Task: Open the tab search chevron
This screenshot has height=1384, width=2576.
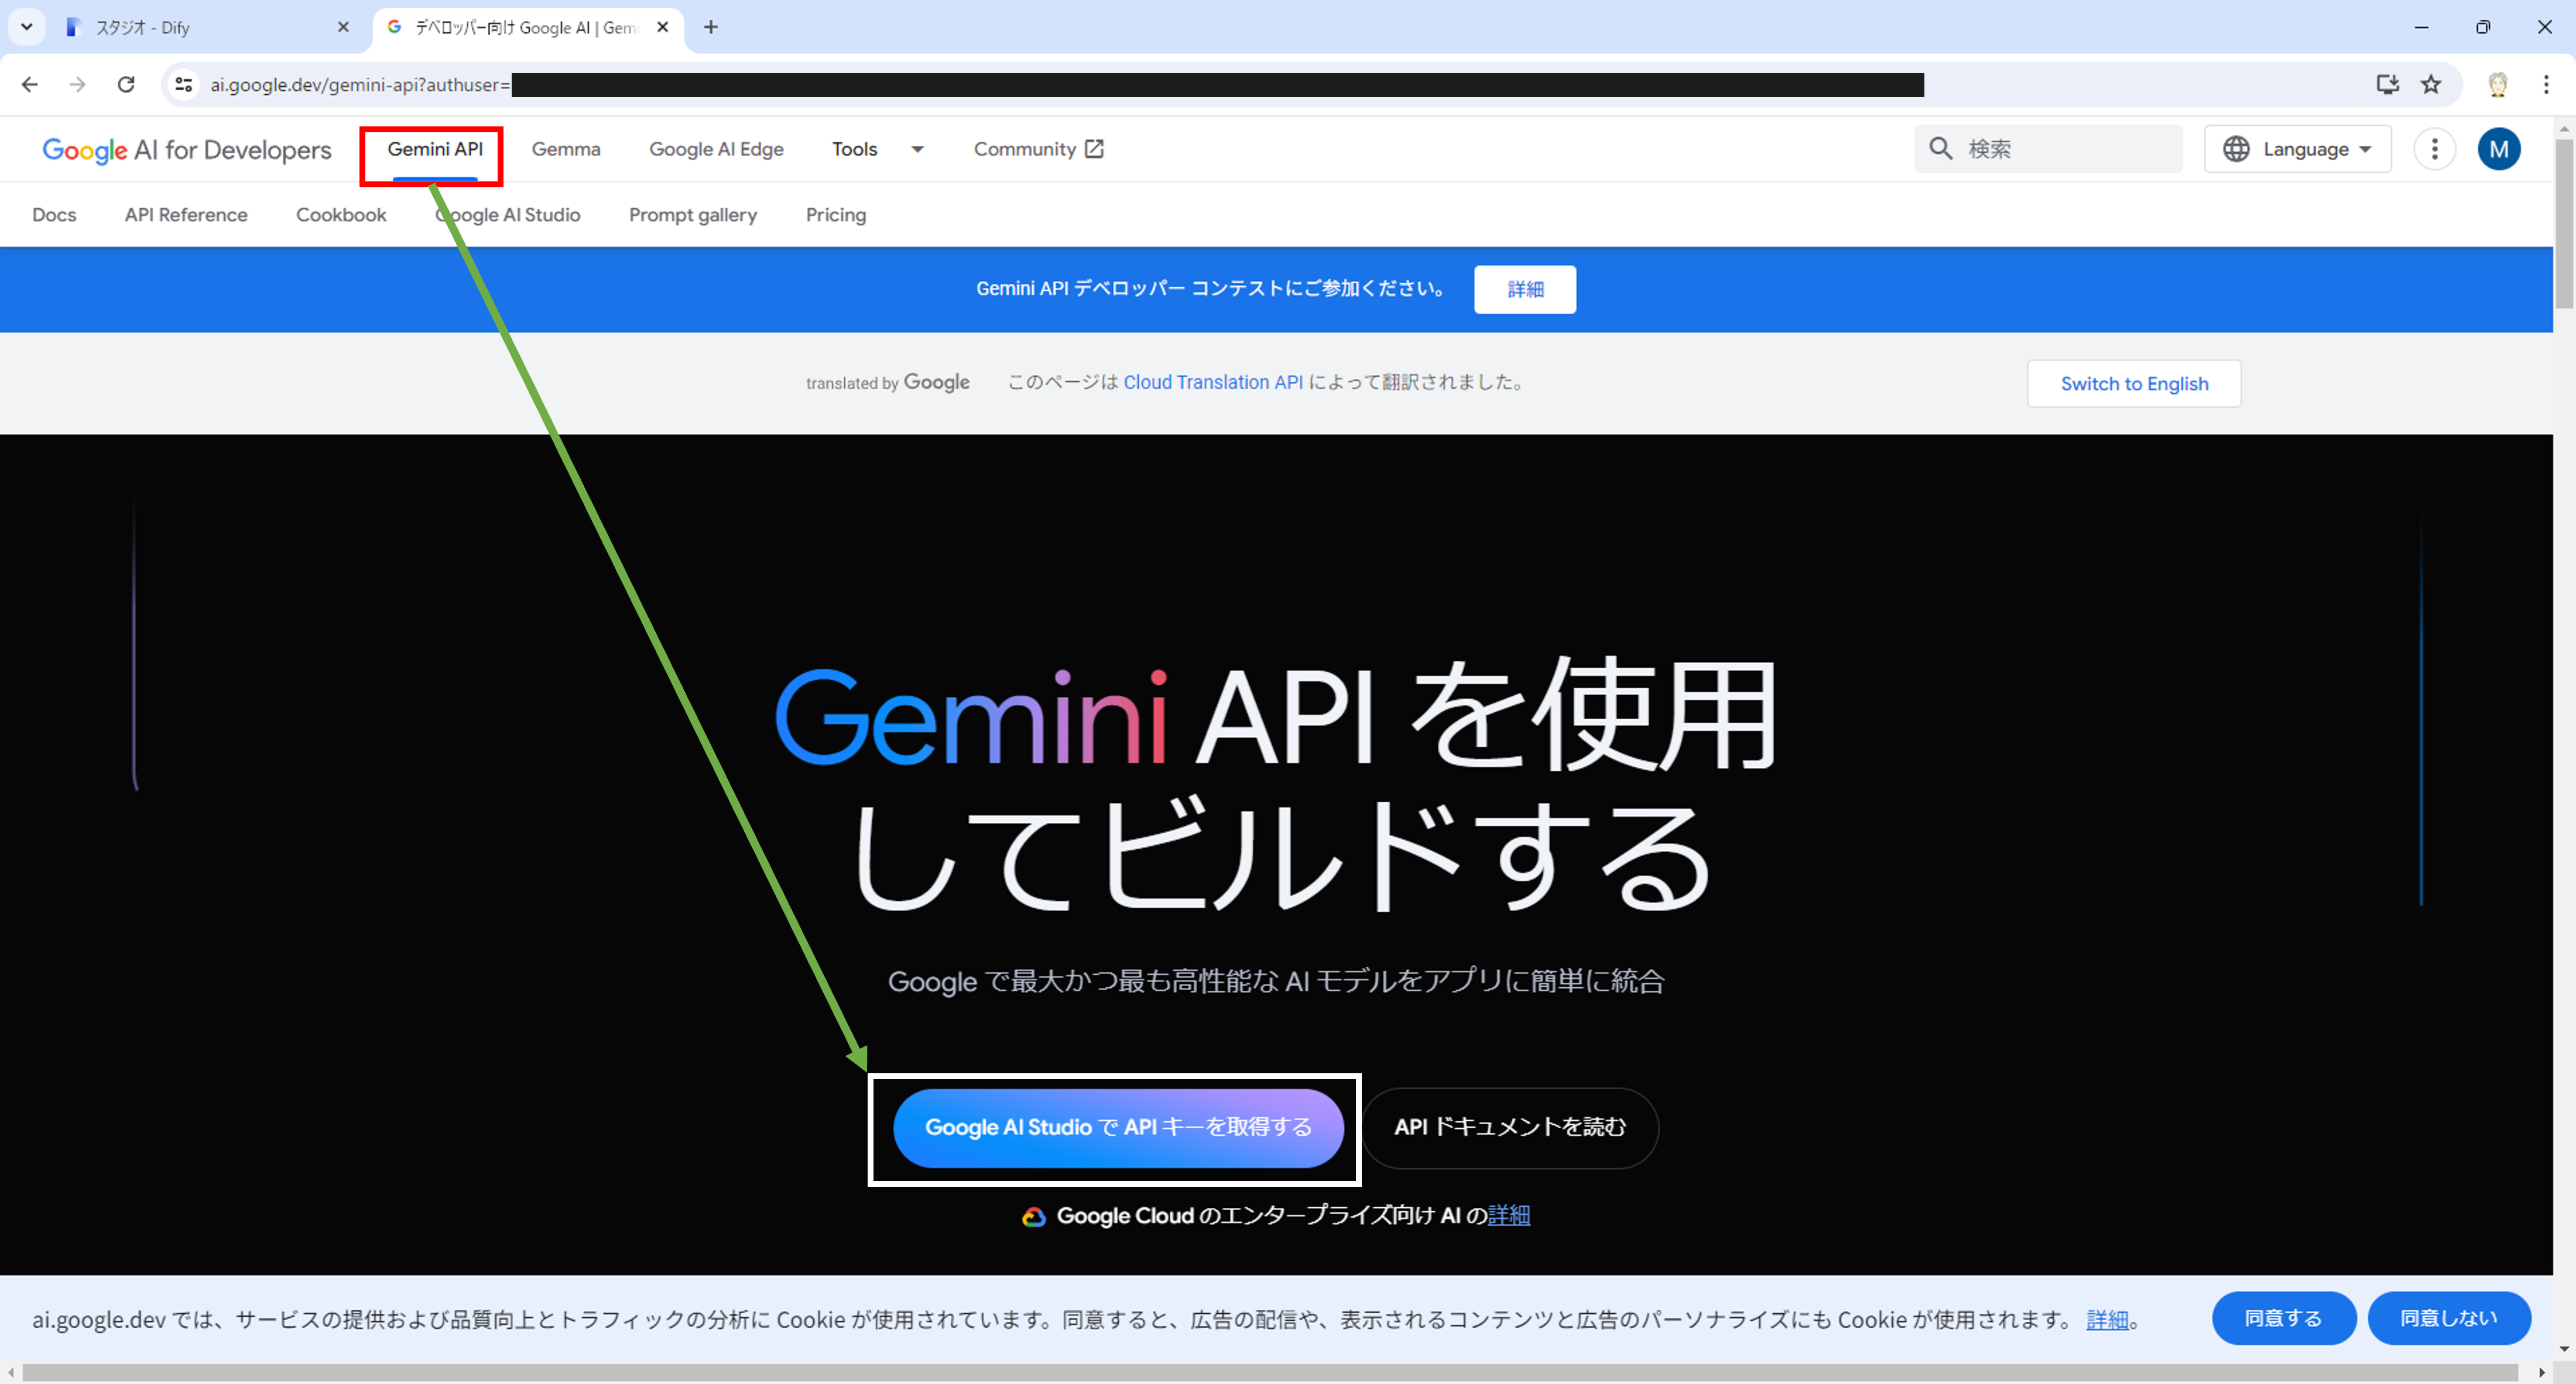Action: point(27,27)
